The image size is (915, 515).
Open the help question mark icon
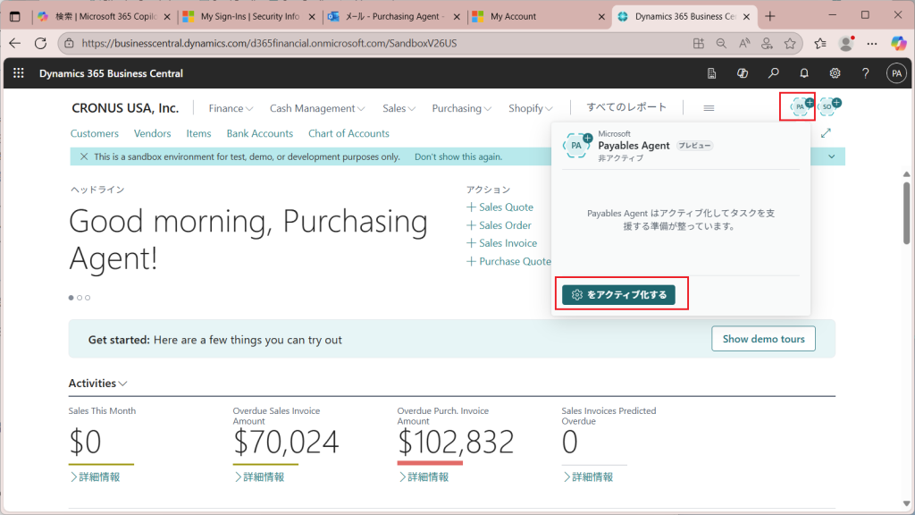(865, 73)
